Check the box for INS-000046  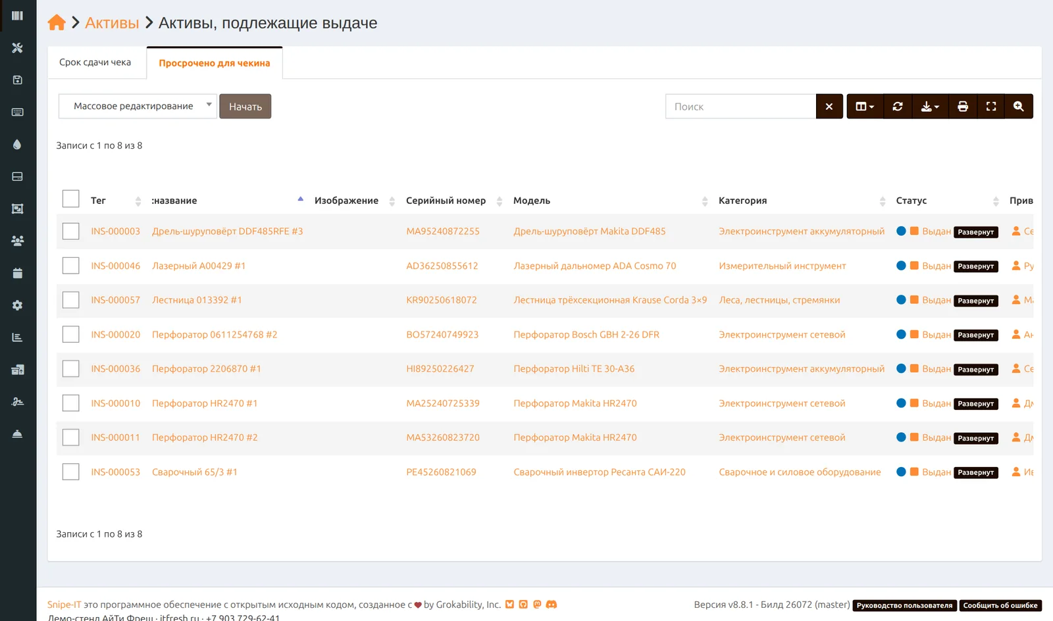[x=70, y=266]
